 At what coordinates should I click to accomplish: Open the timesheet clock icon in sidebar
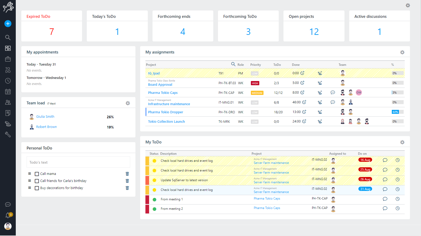pos(8,81)
